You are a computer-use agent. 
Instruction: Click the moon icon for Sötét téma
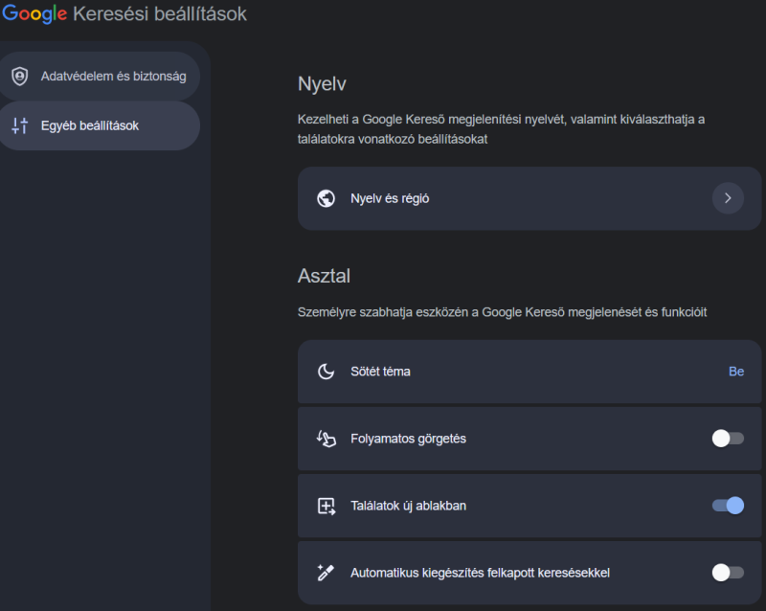326,372
